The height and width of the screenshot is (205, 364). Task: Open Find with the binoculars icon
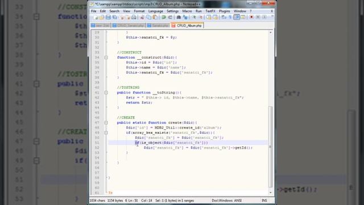pos(179,17)
